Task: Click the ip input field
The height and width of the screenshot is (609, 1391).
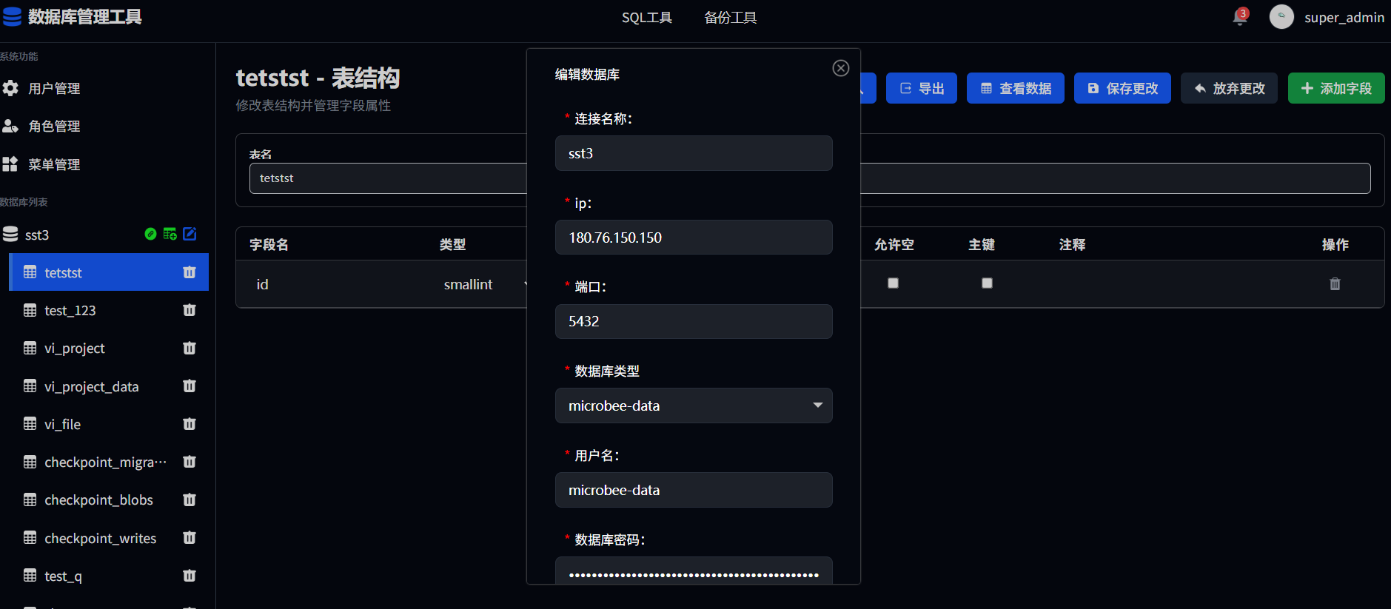Action: click(x=693, y=238)
